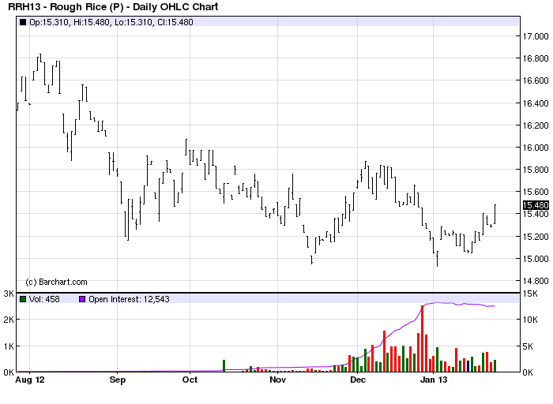This screenshot has width=553, height=404.
Task: Click the 'Oct' date axis label
Action: [x=190, y=380]
